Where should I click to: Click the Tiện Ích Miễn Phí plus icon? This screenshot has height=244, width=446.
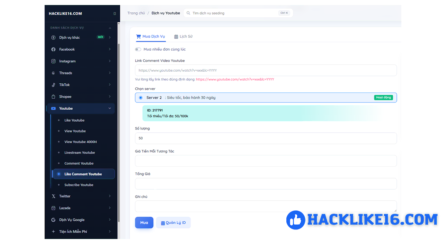53,232
